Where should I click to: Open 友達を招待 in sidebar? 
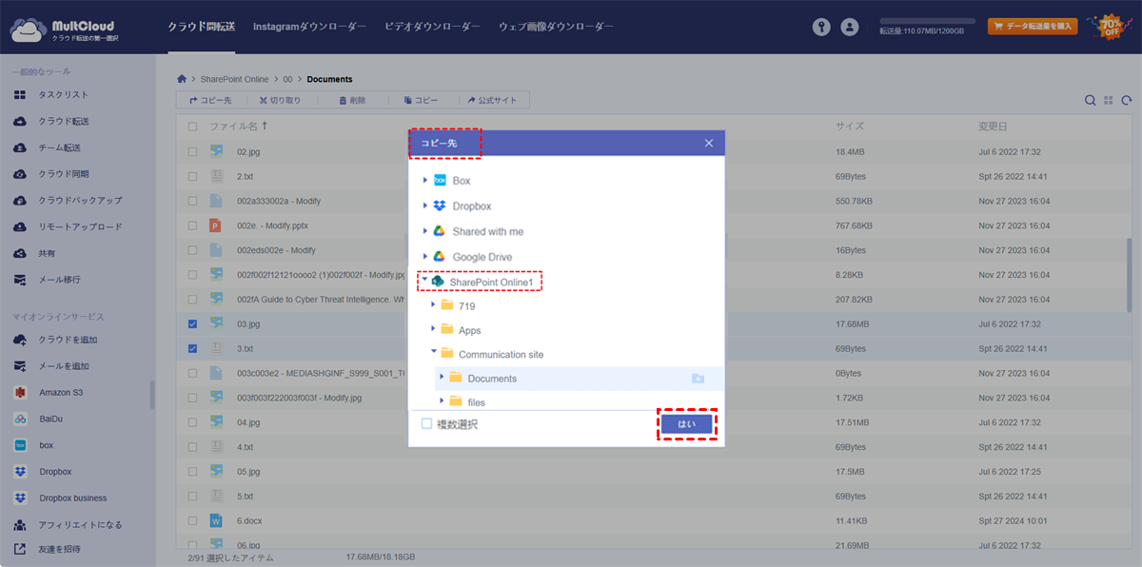tap(59, 549)
